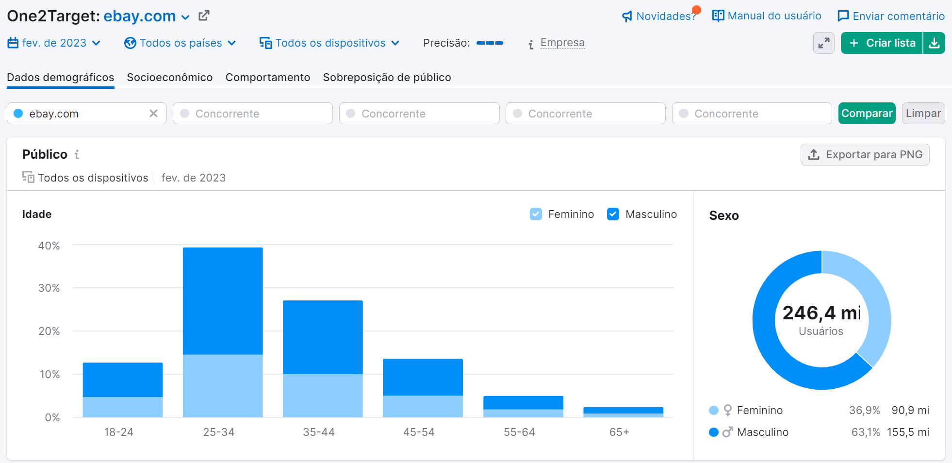Click the first Concorrente input field
This screenshot has height=463, width=952.
point(253,113)
